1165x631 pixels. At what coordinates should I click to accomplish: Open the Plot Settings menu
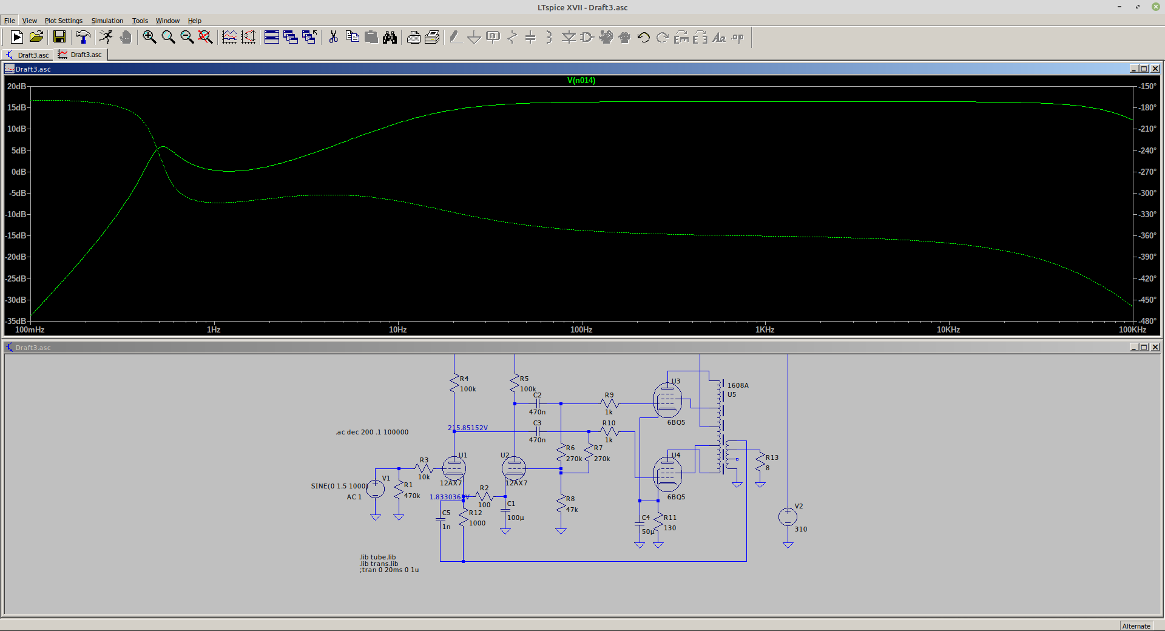(x=63, y=21)
